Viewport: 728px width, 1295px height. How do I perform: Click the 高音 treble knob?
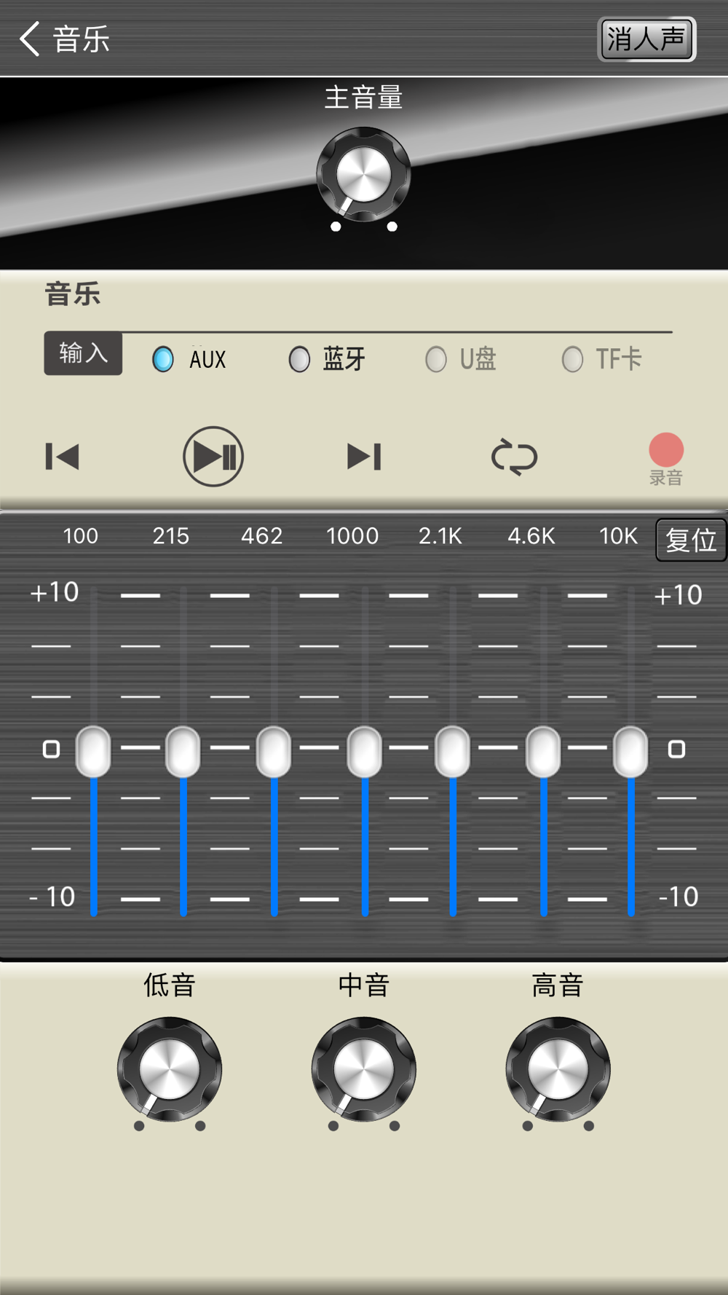tap(558, 1069)
